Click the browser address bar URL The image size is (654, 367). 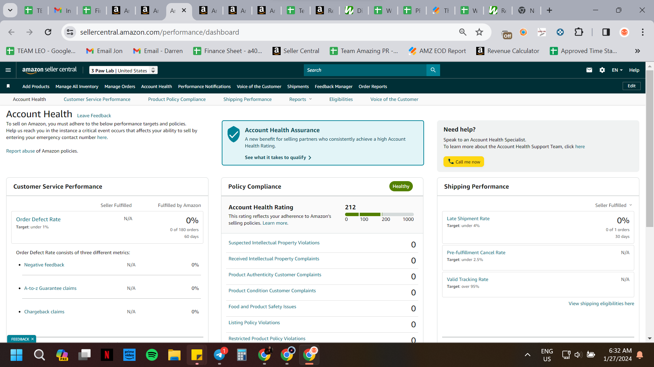tap(159, 32)
